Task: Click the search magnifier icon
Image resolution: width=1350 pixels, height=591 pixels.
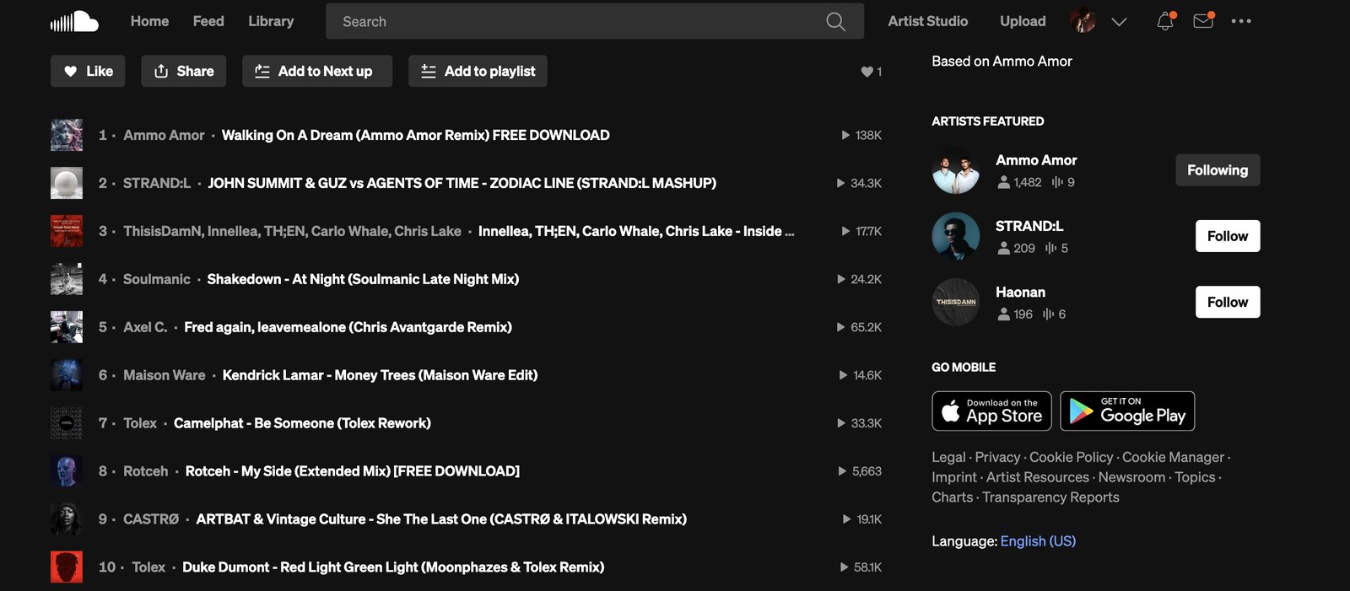Action: (835, 21)
